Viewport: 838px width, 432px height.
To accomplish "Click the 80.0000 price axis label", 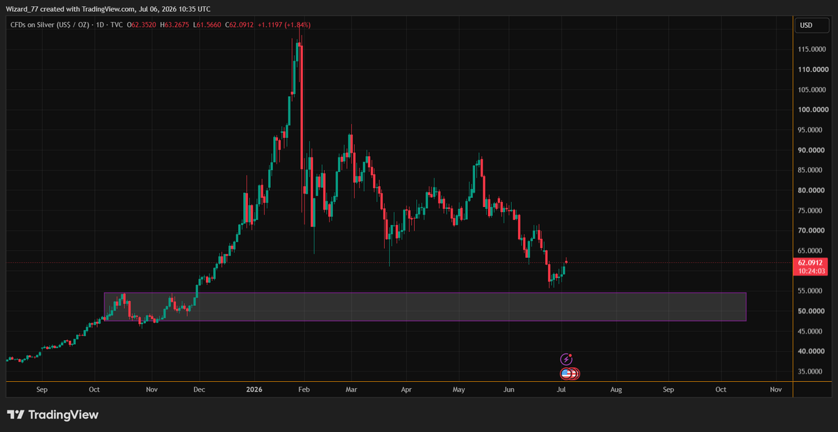I will pyautogui.click(x=811, y=190).
